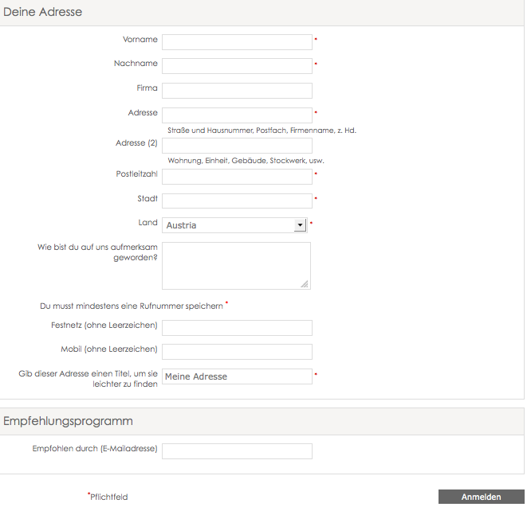
Task: Click the Empfehlungsprogramm section heading
Action: 68,421
